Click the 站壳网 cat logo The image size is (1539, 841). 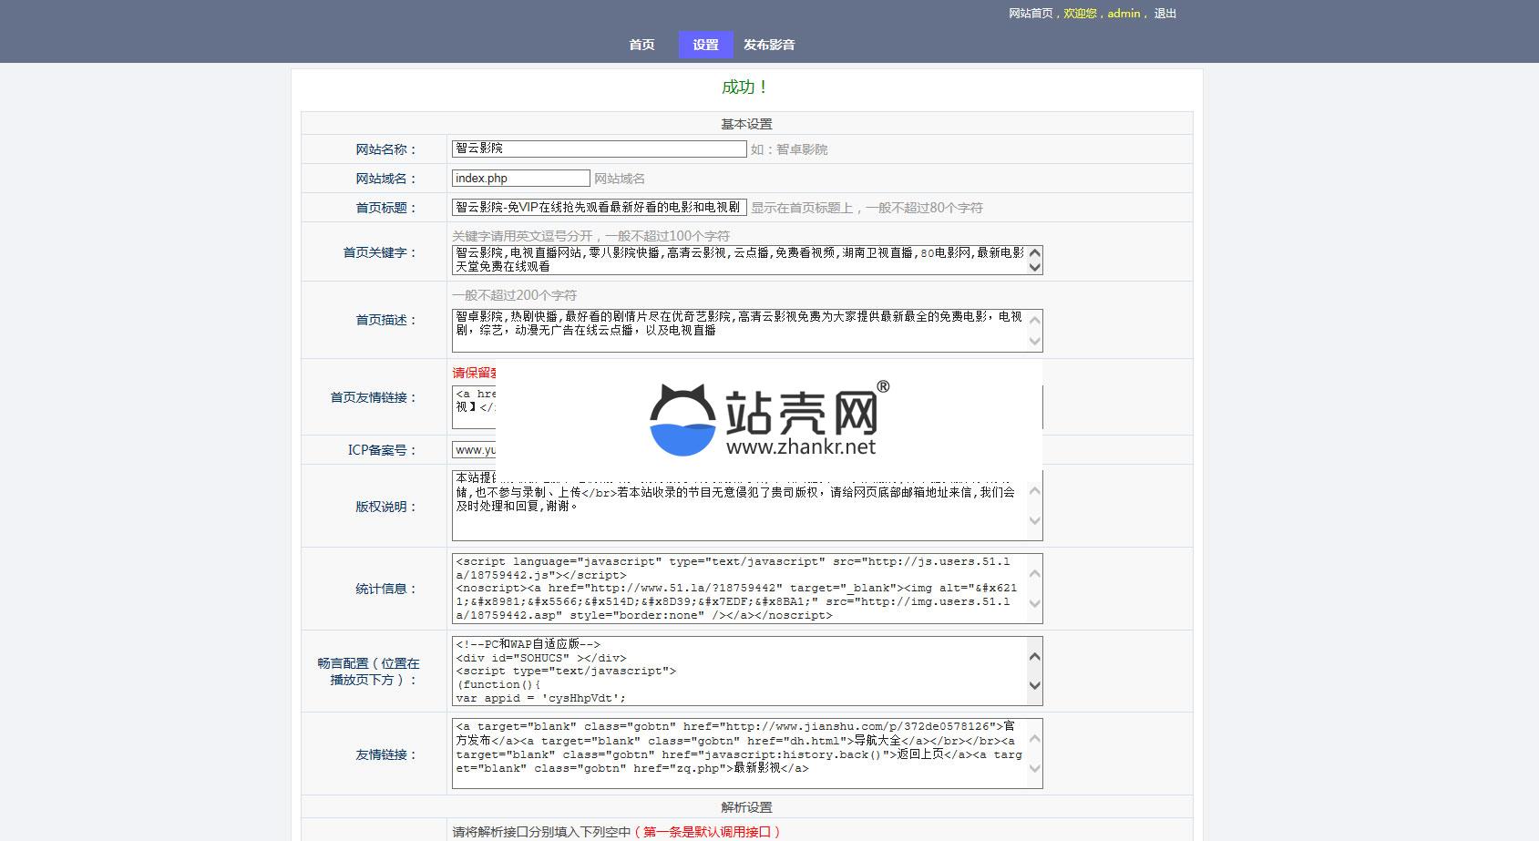[682, 421]
